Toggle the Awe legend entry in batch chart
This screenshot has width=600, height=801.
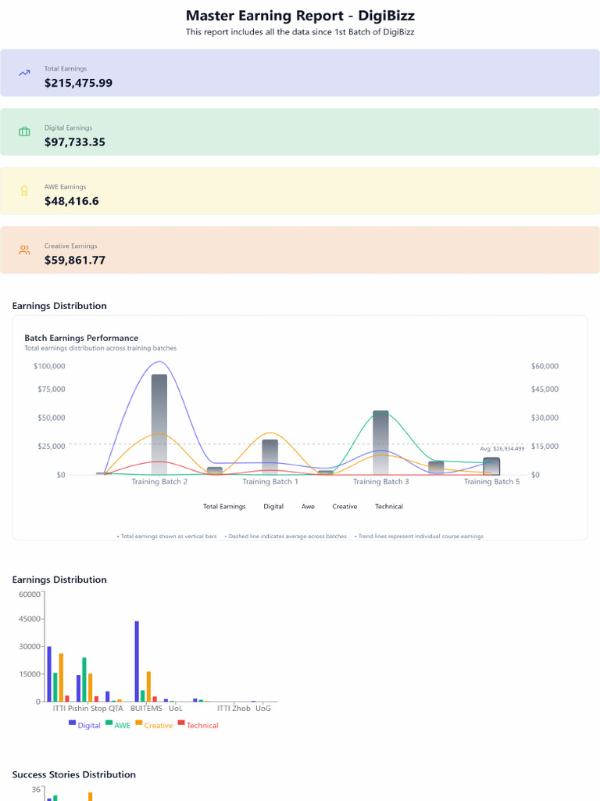click(308, 506)
